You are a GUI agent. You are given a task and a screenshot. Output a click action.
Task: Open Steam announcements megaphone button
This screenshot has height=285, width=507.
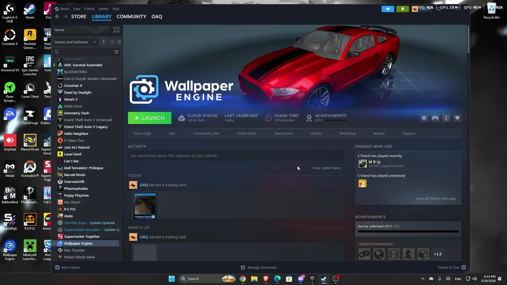(388, 9)
